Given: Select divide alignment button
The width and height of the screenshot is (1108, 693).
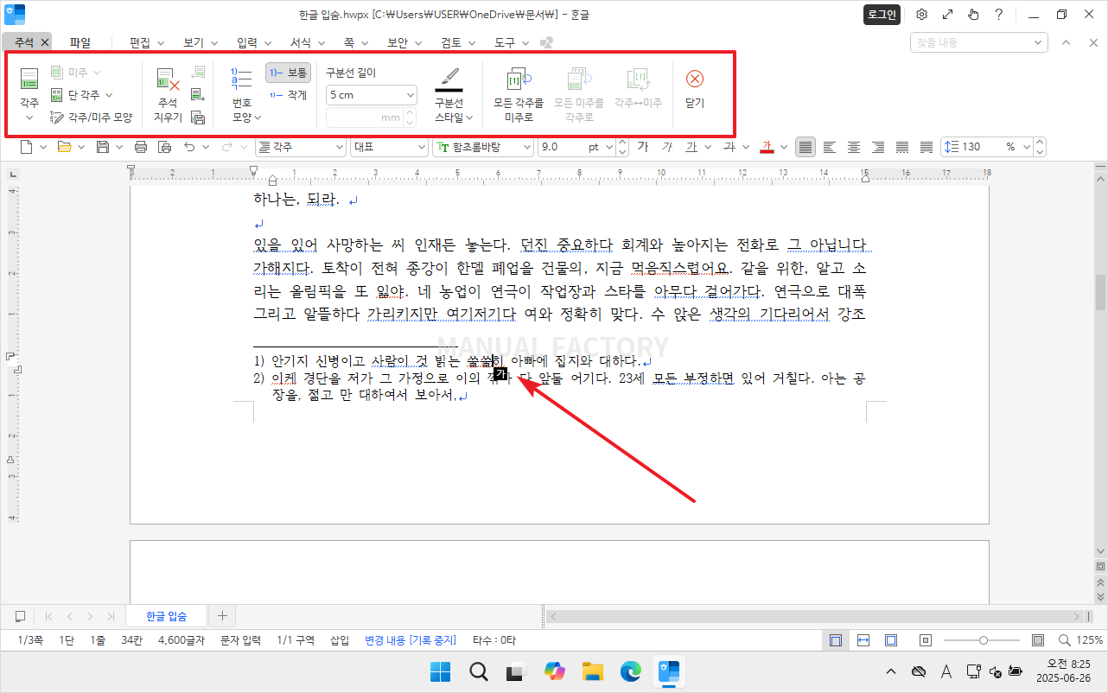Looking at the screenshot, I should [927, 147].
